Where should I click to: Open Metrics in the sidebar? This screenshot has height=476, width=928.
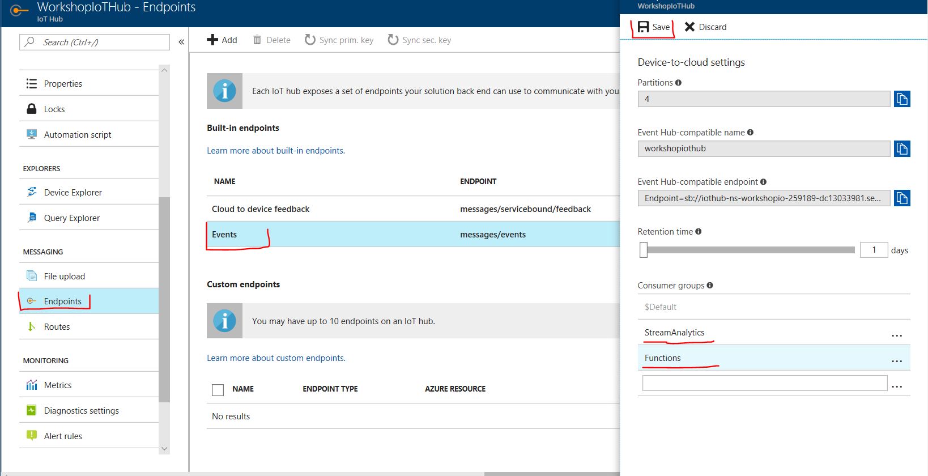tap(89, 385)
